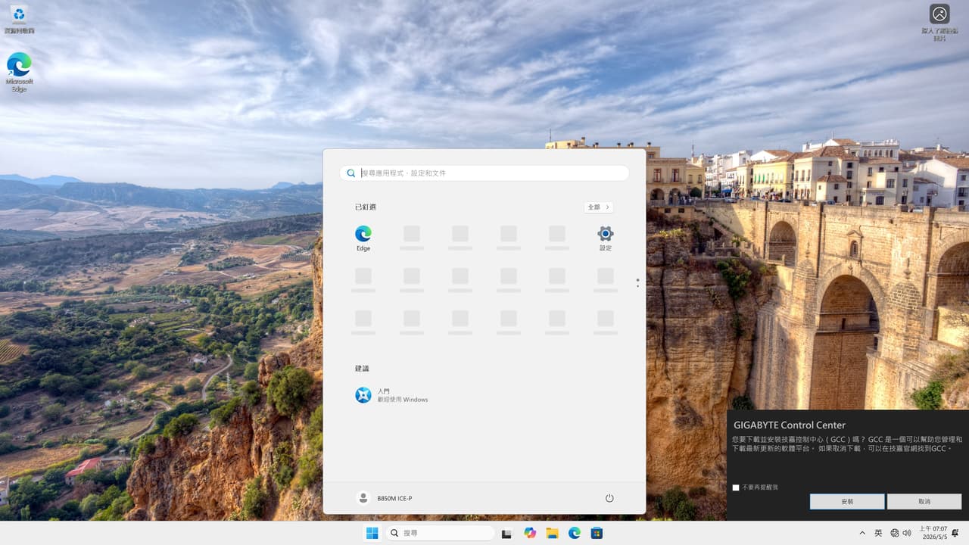The height and width of the screenshot is (545, 969).
Task: Show hidden system tray icons
Action: tap(862, 533)
